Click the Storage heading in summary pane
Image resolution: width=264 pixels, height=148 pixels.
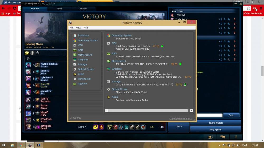pyautogui.click(x=116, y=82)
